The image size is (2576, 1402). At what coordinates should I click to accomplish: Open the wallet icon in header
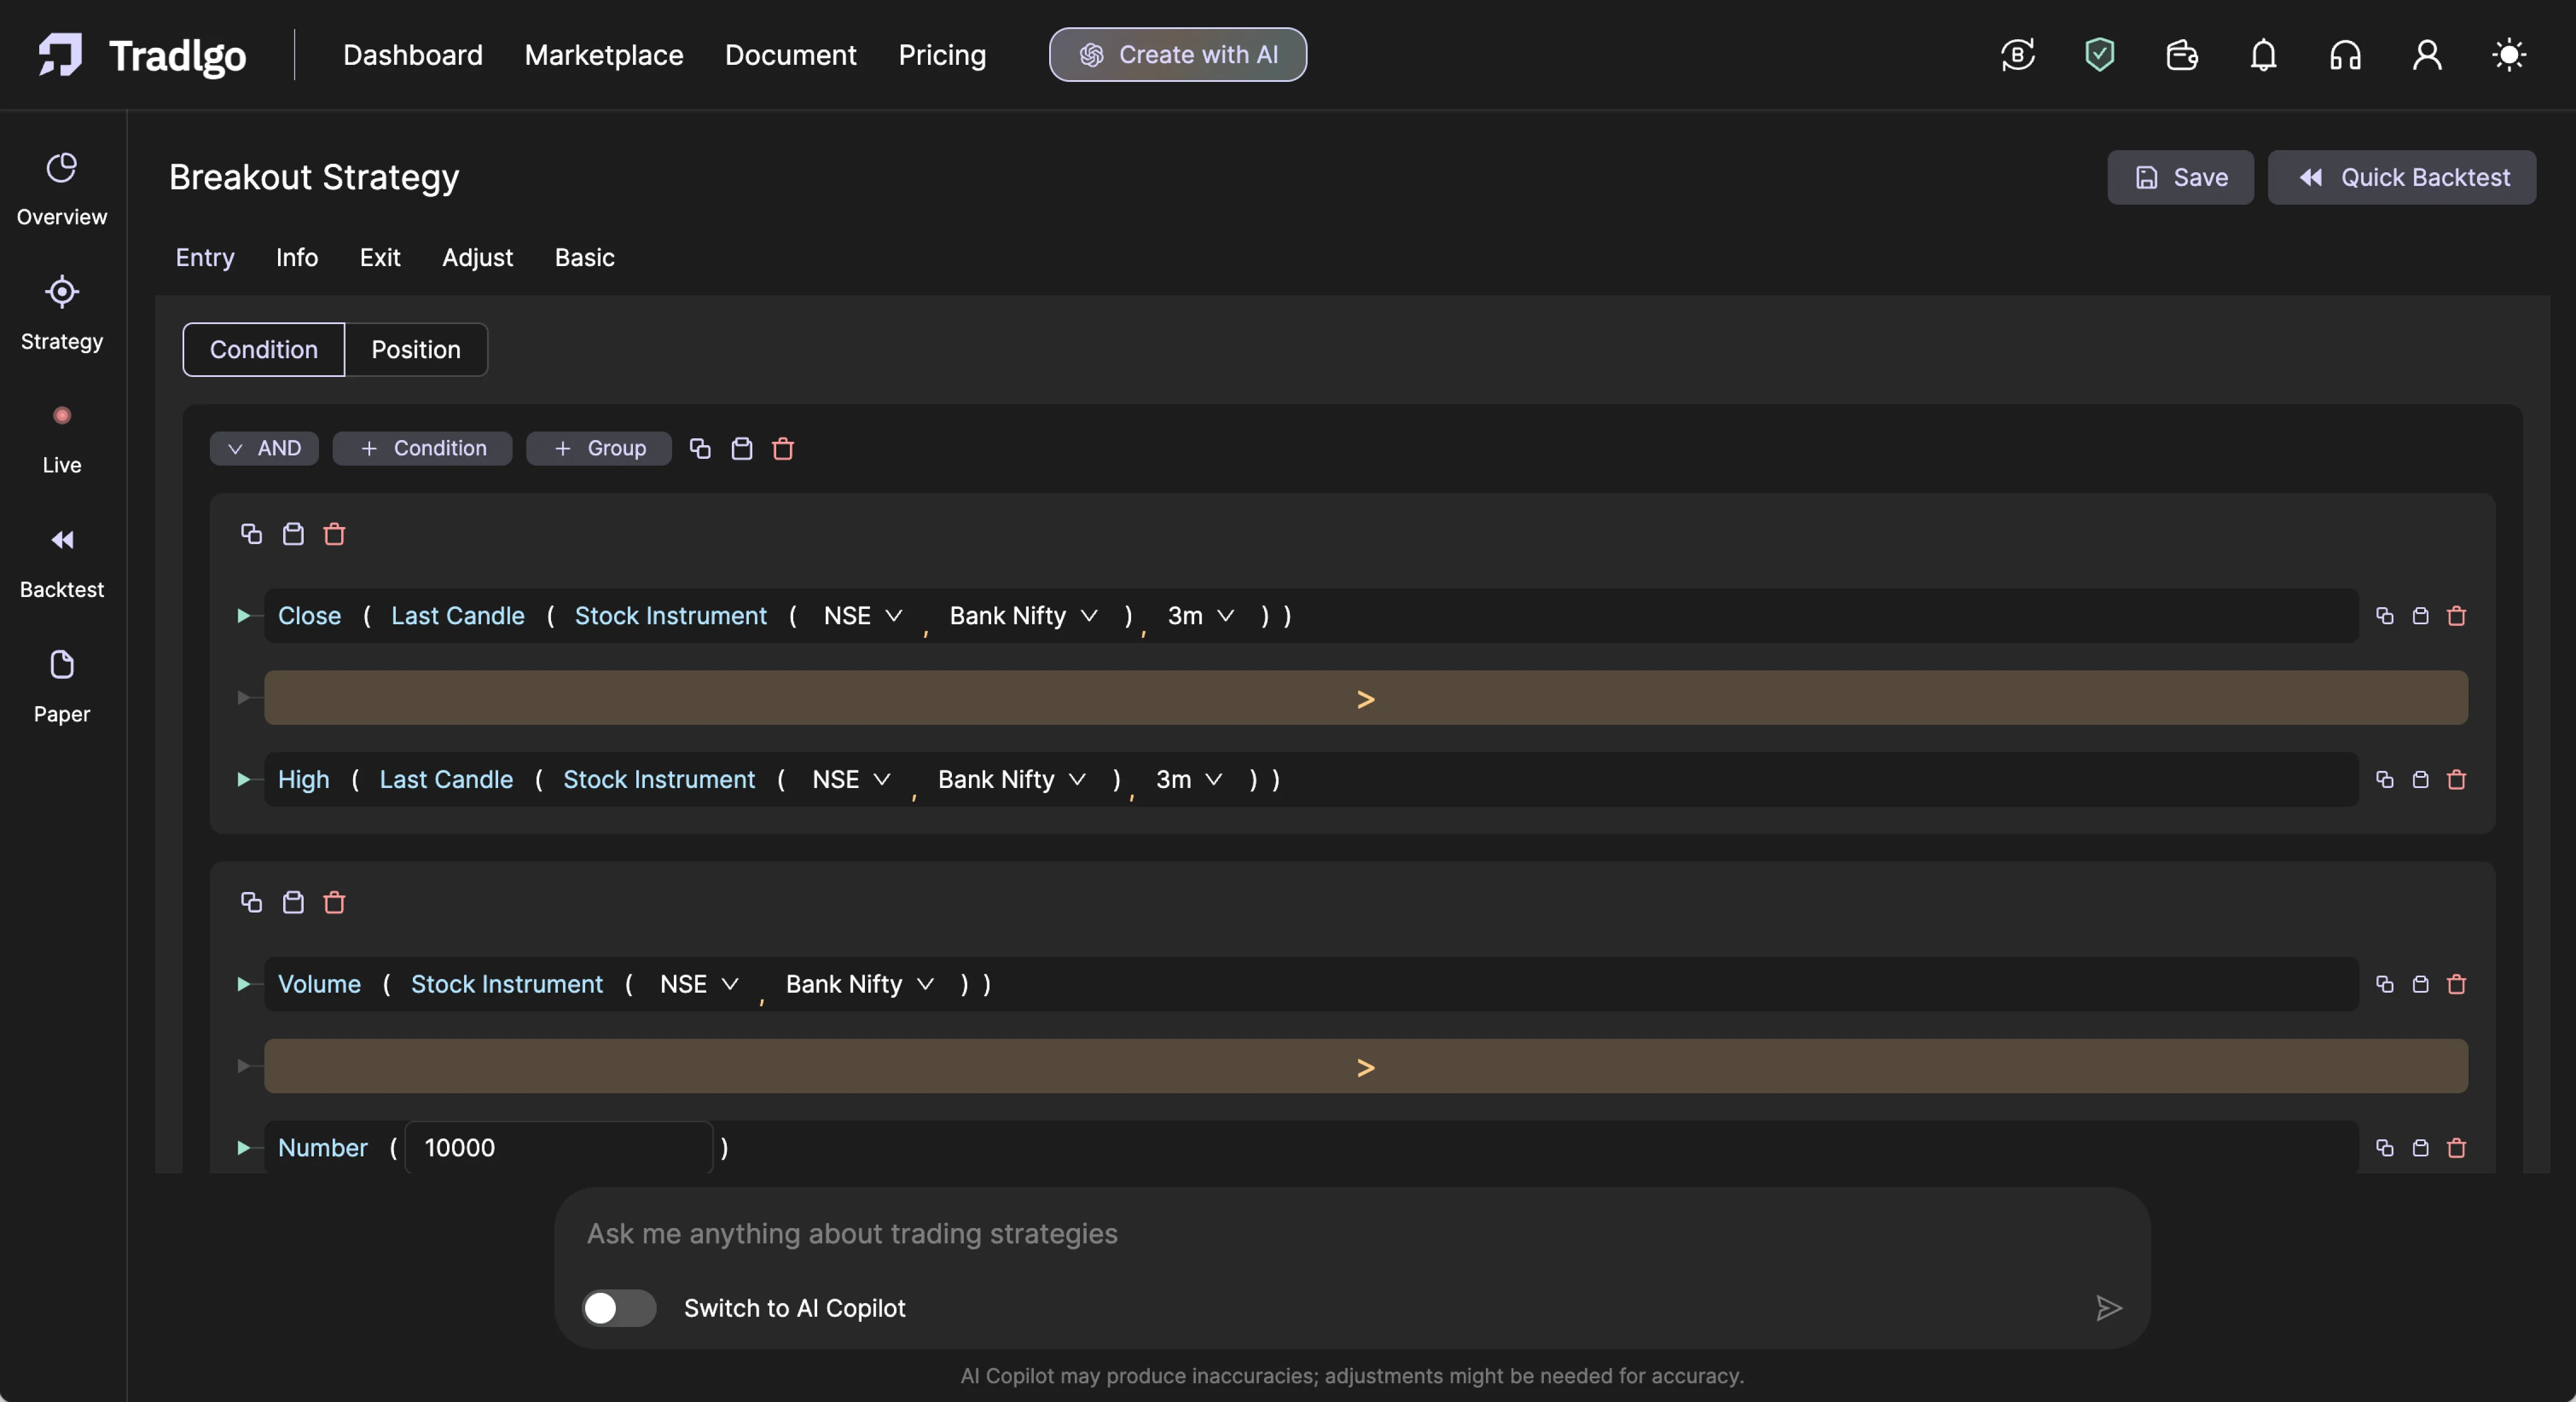coord(2181,55)
